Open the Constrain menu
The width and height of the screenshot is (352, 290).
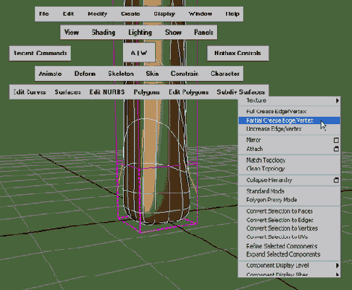pos(184,74)
